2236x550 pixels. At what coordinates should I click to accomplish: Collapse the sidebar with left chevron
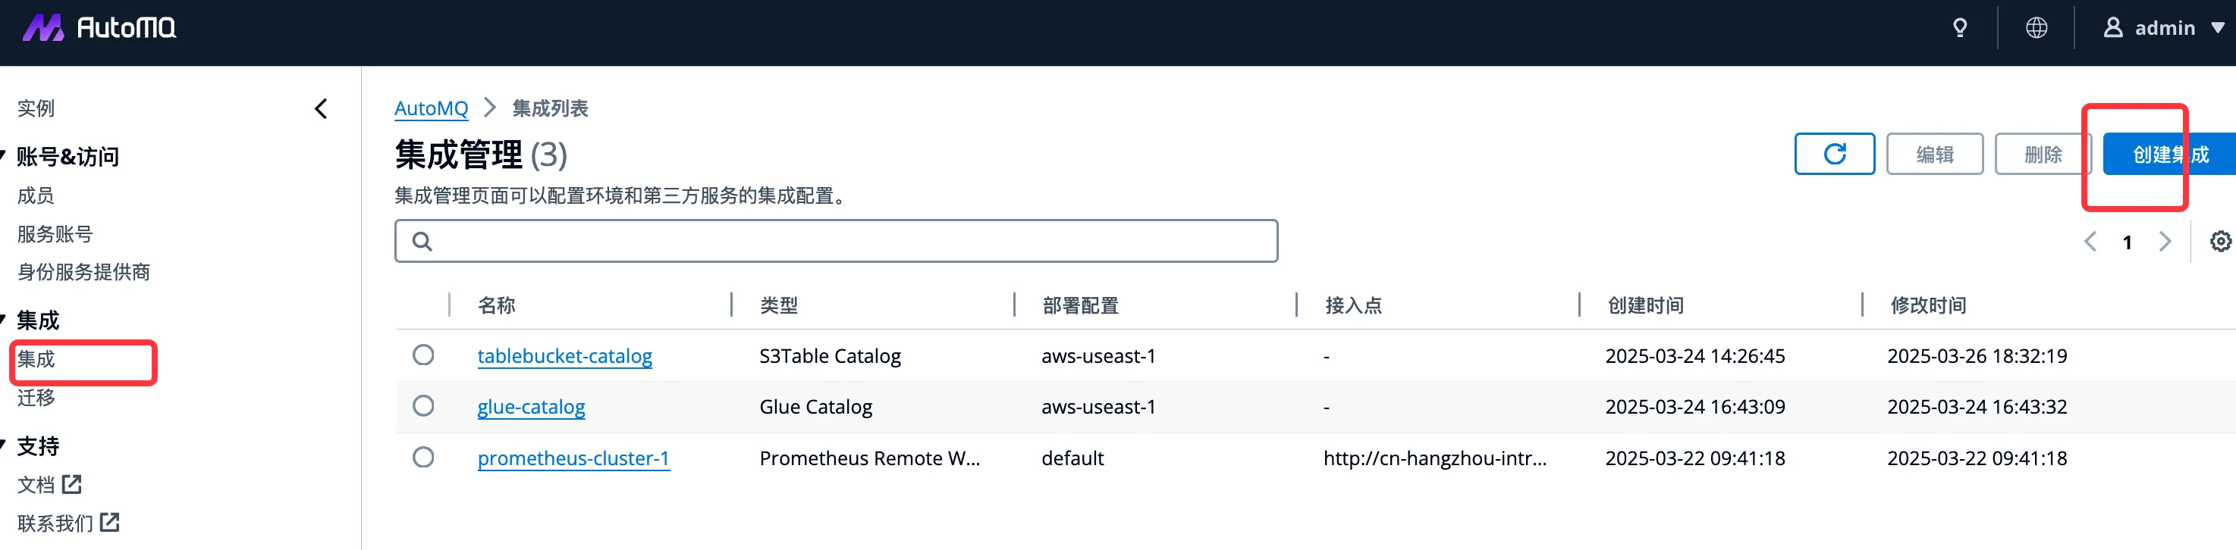(x=321, y=108)
